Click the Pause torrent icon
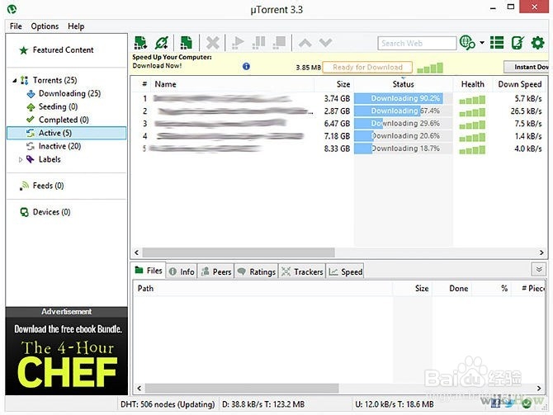553x415 pixels. click(259, 43)
